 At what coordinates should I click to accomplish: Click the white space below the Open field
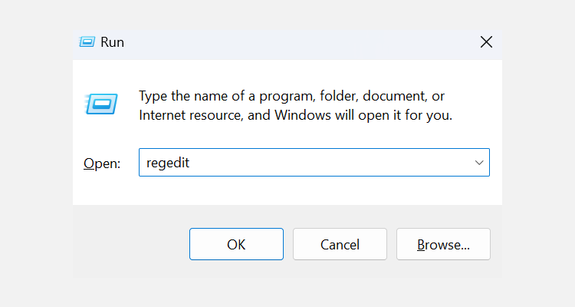click(307, 192)
